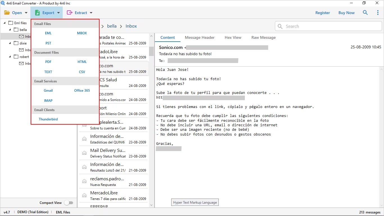Click the magnifier search icon in toolbar
This screenshot has height=216, width=384.
tap(365, 13)
